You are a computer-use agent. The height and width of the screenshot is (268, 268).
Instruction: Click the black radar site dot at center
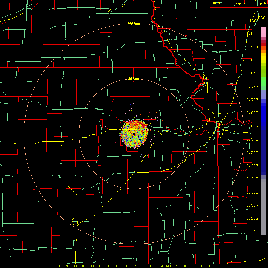[134, 134]
